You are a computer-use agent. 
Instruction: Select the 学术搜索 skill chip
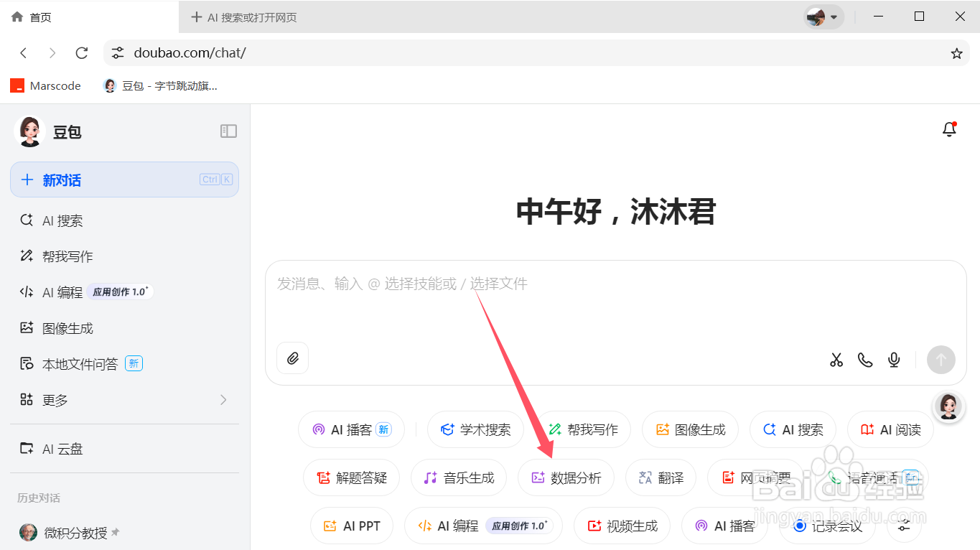coord(475,430)
